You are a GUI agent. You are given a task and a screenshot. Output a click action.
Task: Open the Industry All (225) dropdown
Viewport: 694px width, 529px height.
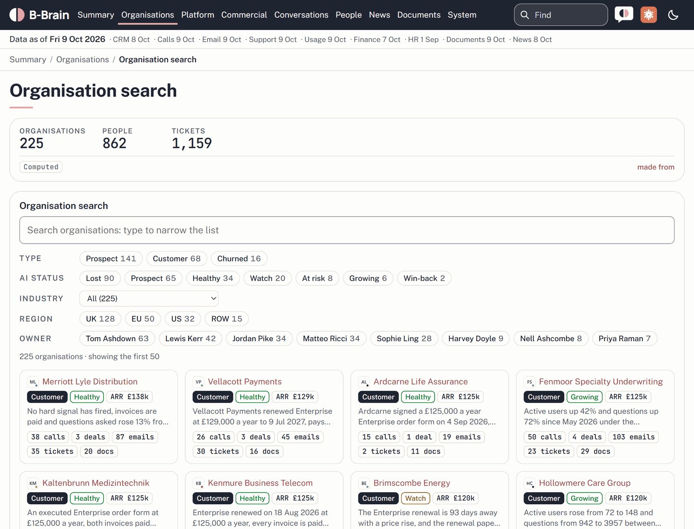coord(149,298)
